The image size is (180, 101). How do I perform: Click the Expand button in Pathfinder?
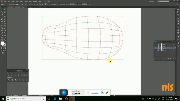pyautogui.click(x=24, y=75)
